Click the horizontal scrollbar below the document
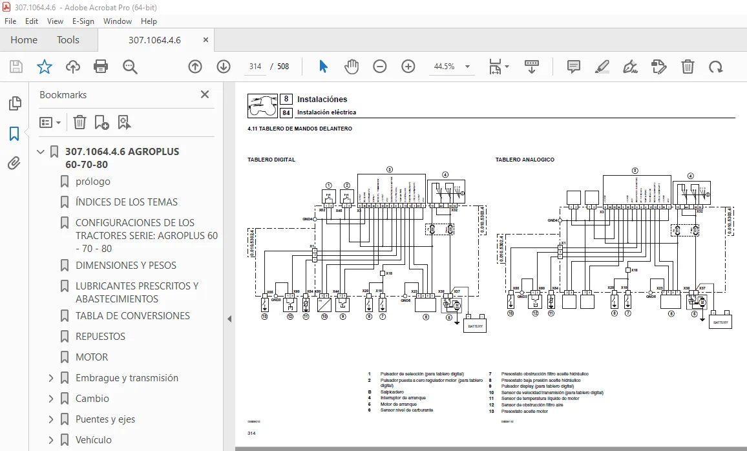This screenshot has width=747, height=451. point(490,448)
